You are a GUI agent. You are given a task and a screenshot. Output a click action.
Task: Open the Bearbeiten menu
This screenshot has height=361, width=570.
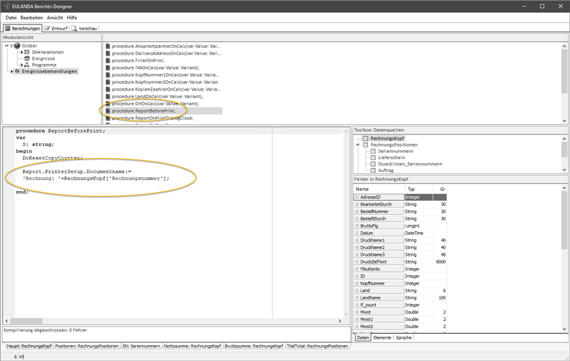[x=31, y=18]
